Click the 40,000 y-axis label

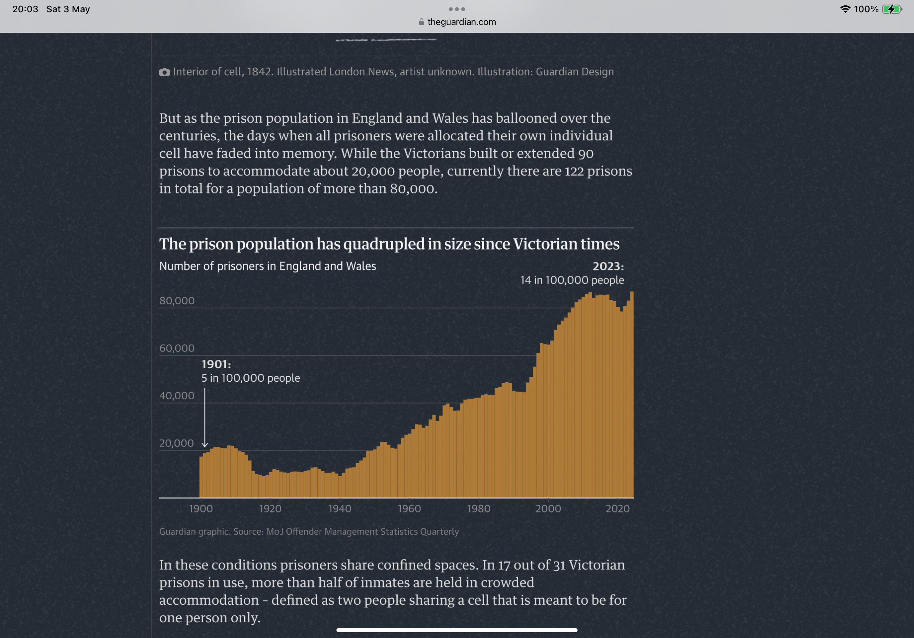[177, 396]
